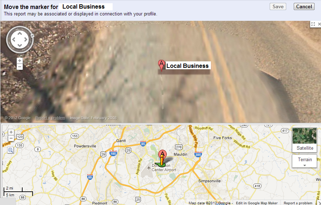Select the Terrain map type
This screenshot has height=205, width=321.
[305, 159]
